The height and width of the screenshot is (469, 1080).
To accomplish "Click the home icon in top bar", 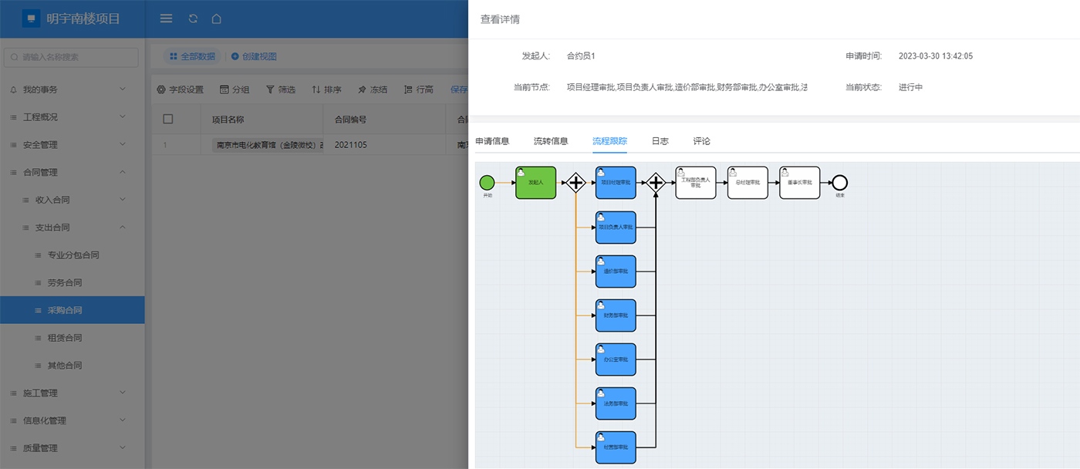I will pos(217,19).
